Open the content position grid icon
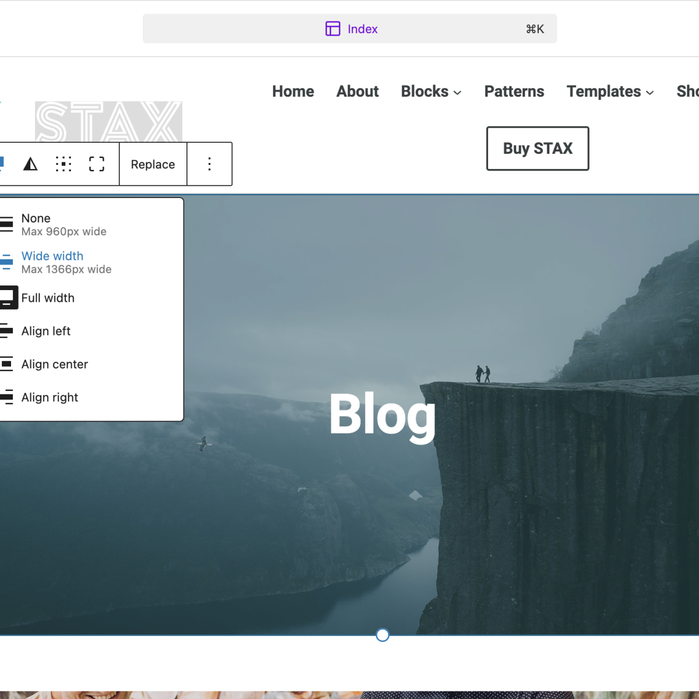 (63, 164)
